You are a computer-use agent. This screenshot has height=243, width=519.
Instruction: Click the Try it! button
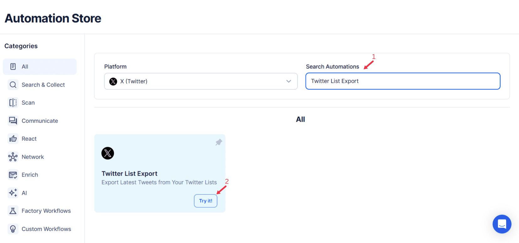point(205,201)
